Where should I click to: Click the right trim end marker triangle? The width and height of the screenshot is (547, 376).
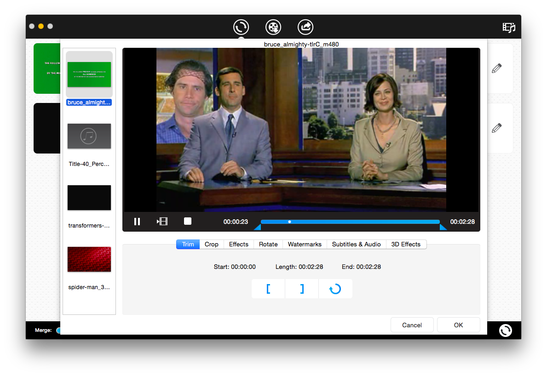click(443, 227)
